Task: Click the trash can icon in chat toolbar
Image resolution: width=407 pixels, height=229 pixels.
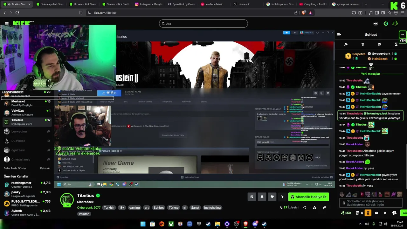Action: 362,45
